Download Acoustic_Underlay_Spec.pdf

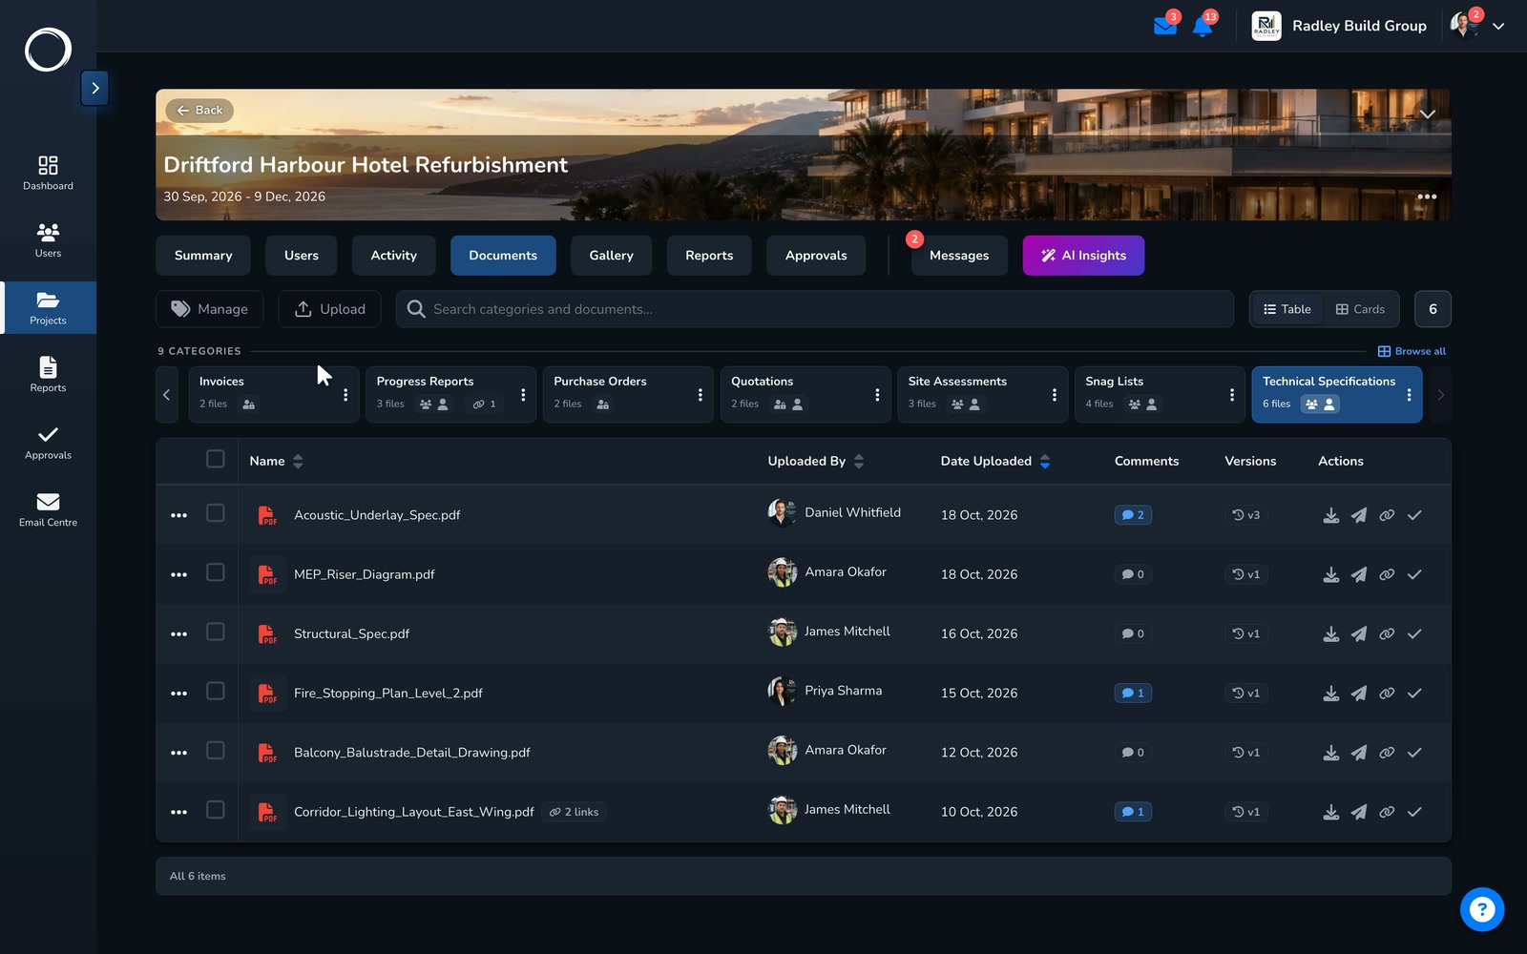pos(1330,515)
